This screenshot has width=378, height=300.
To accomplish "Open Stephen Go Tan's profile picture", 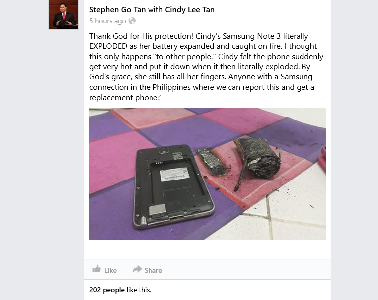I will (64, 14).
